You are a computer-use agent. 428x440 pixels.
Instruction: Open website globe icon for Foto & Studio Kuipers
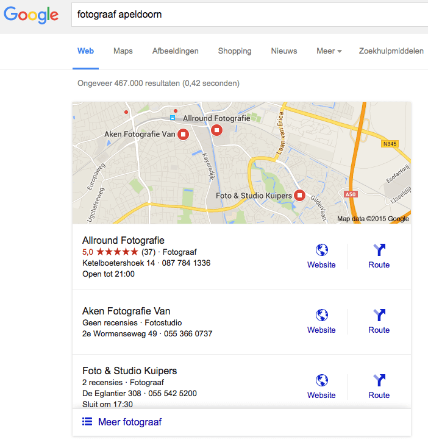[321, 380]
